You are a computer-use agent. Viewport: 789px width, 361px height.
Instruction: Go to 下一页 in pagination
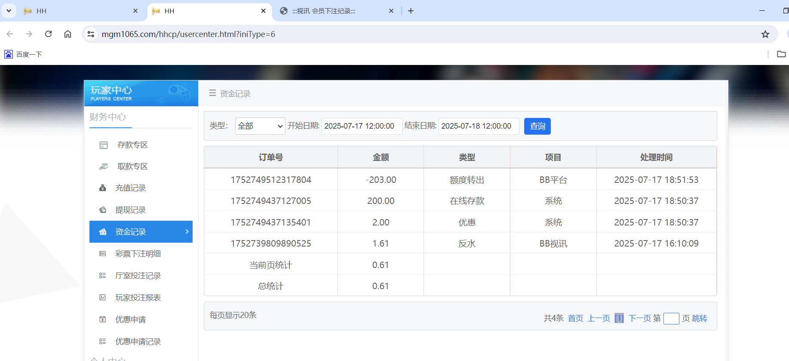pos(639,318)
